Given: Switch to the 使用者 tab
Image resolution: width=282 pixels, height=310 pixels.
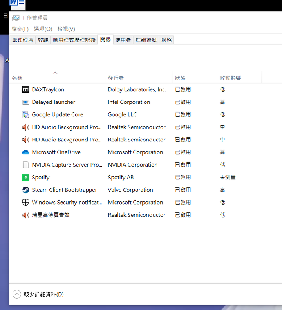Looking at the screenshot, I should point(123,40).
